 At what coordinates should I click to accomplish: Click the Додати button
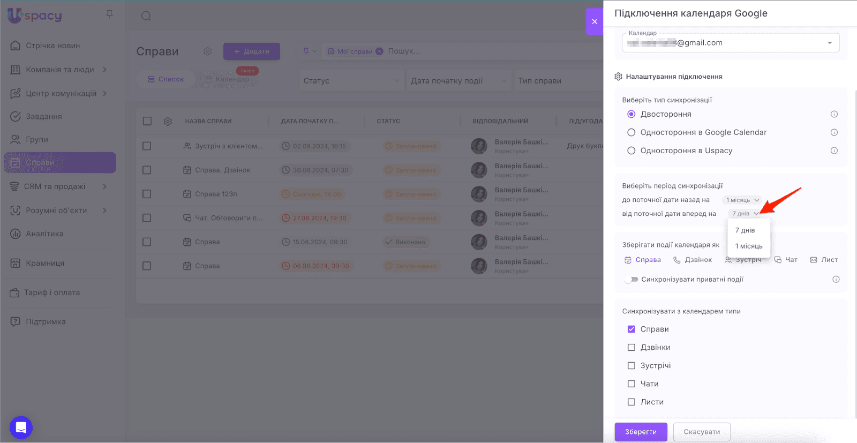tap(252, 51)
